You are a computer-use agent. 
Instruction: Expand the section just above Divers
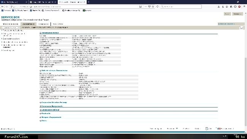[x=51, y=117]
